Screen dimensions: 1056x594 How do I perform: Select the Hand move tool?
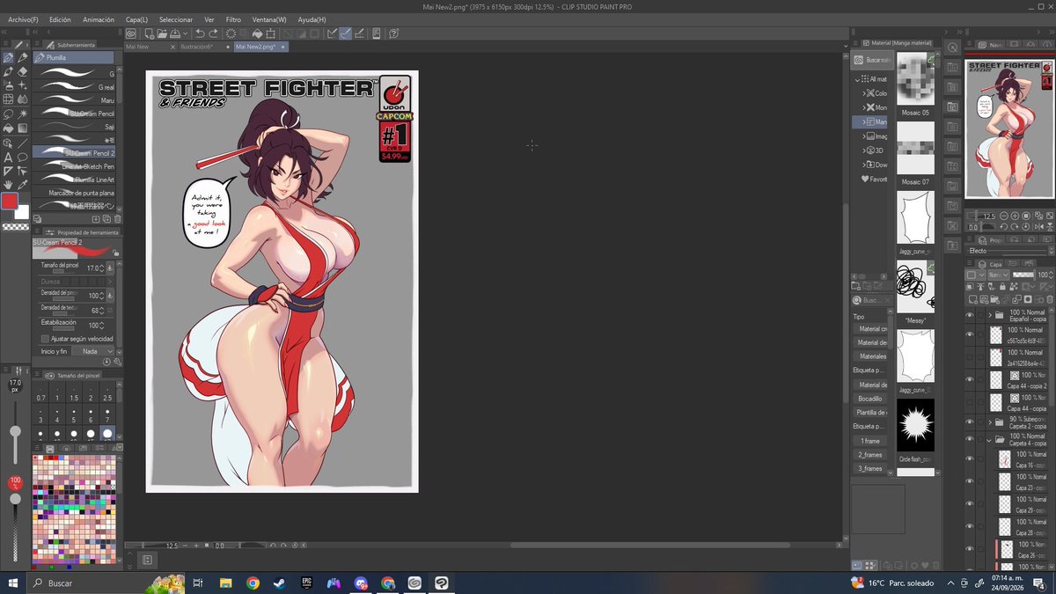[8, 185]
